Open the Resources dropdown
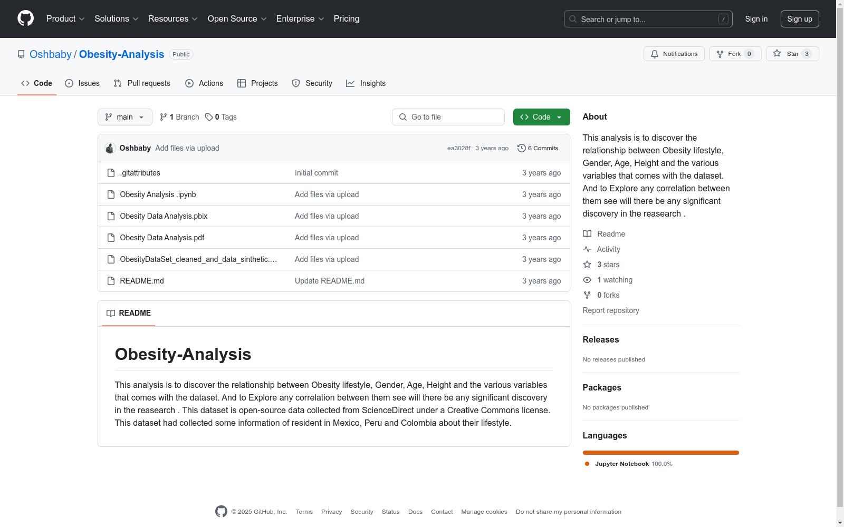844x527 pixels. click(x=172, y=19)
